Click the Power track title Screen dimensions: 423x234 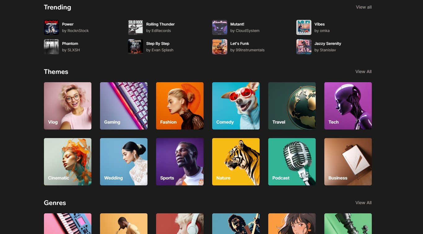point(68,24)
